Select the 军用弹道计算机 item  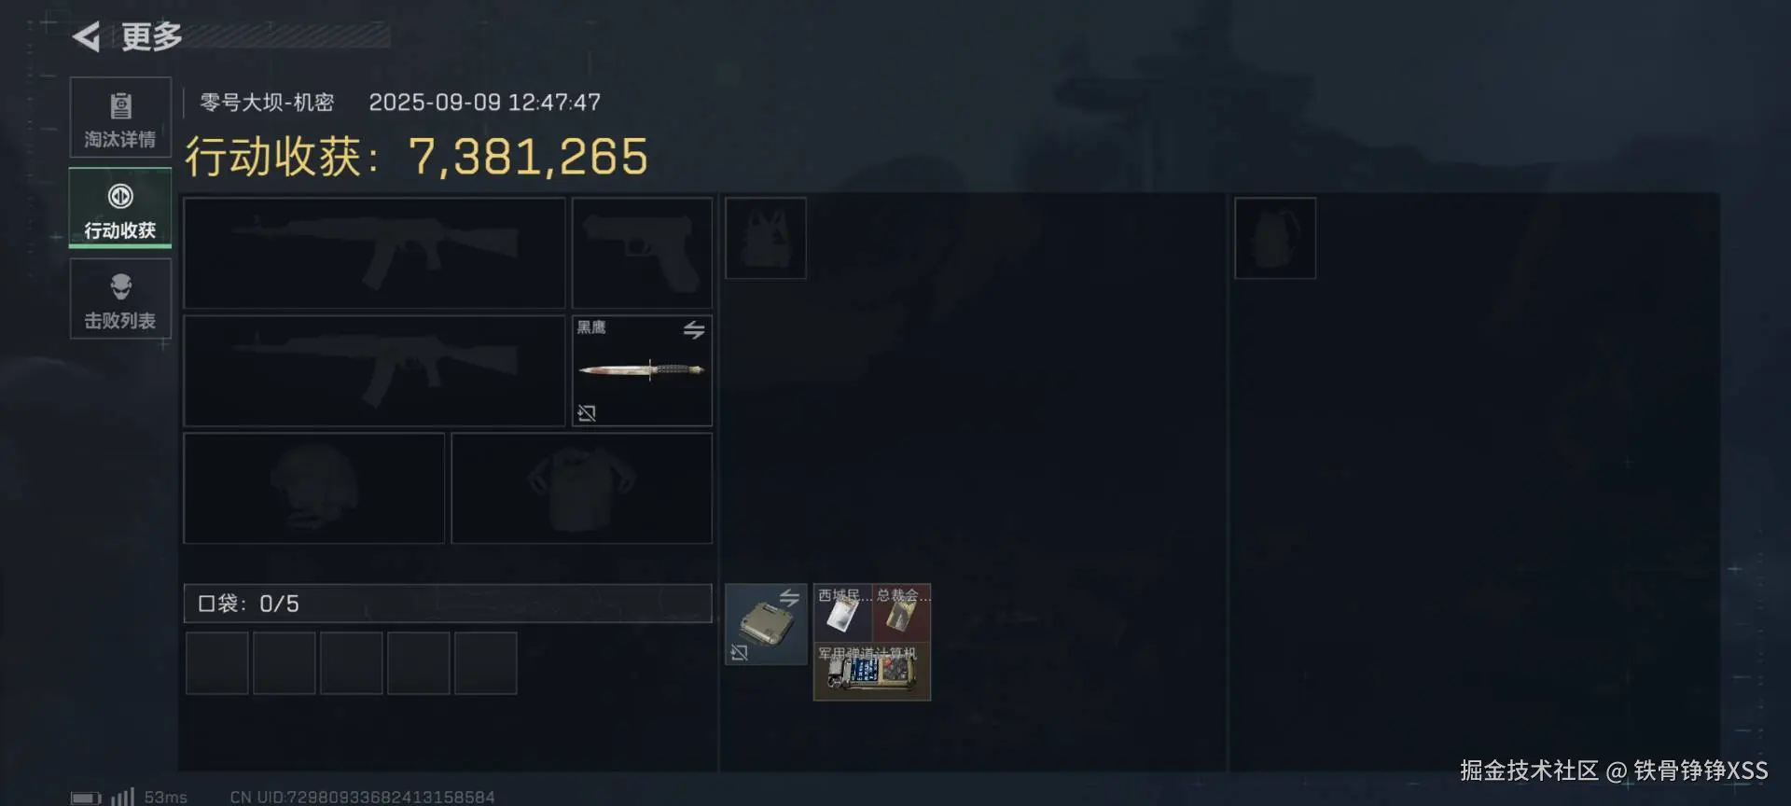tap(872, 672)
